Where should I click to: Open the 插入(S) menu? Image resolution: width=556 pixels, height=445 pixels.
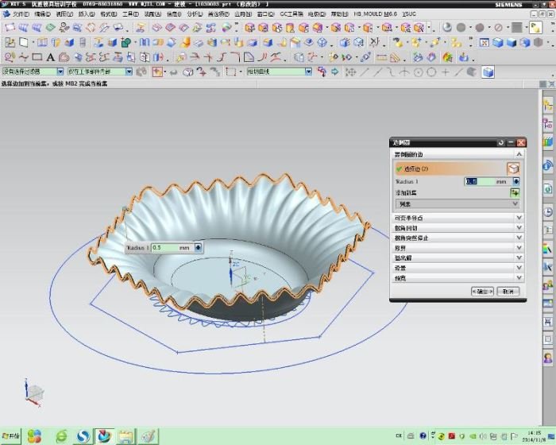pos(86,14)
